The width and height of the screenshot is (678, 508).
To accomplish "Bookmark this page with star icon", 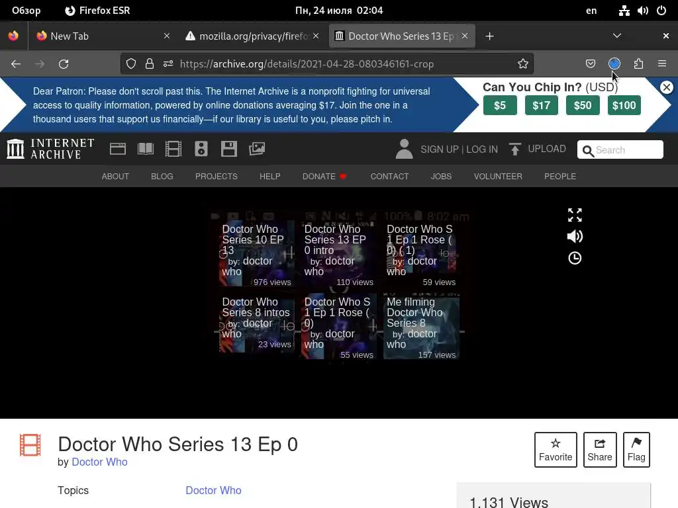I will tap(523, 64).
